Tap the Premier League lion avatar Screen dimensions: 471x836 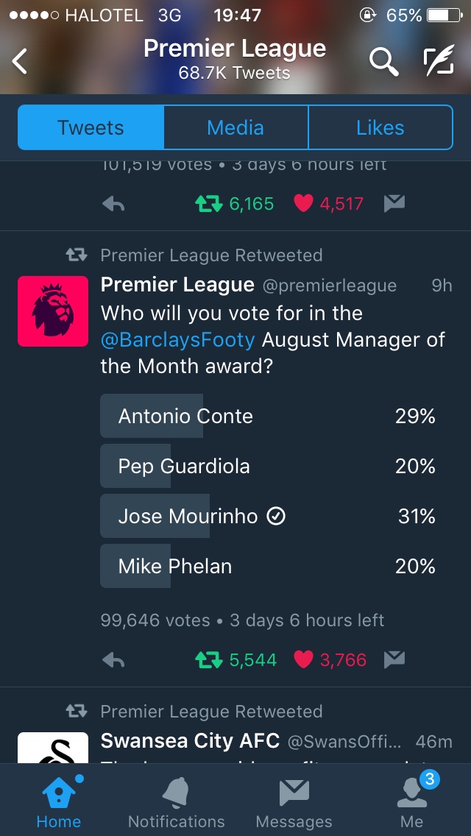[53, 311]
